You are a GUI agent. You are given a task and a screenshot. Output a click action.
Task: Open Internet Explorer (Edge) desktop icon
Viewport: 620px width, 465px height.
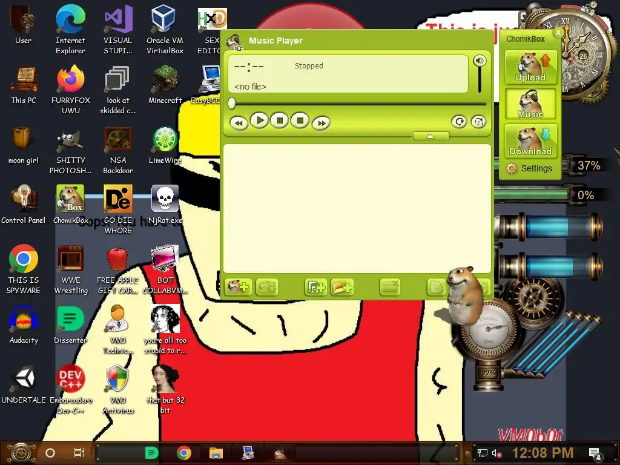click(70, 30)
